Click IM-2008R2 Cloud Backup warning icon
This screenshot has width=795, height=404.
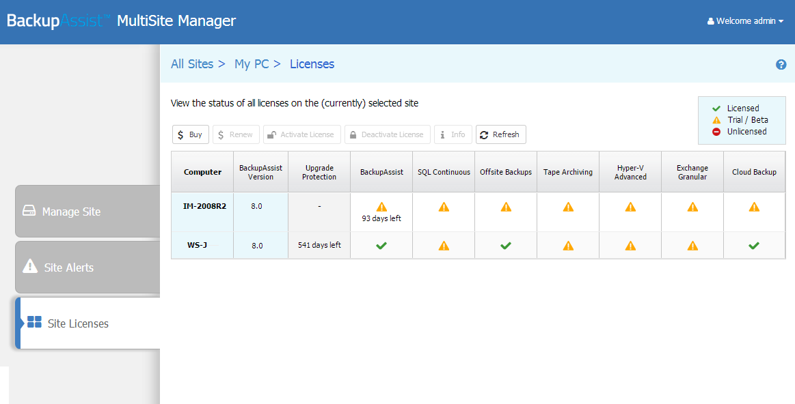coord(755,207)
